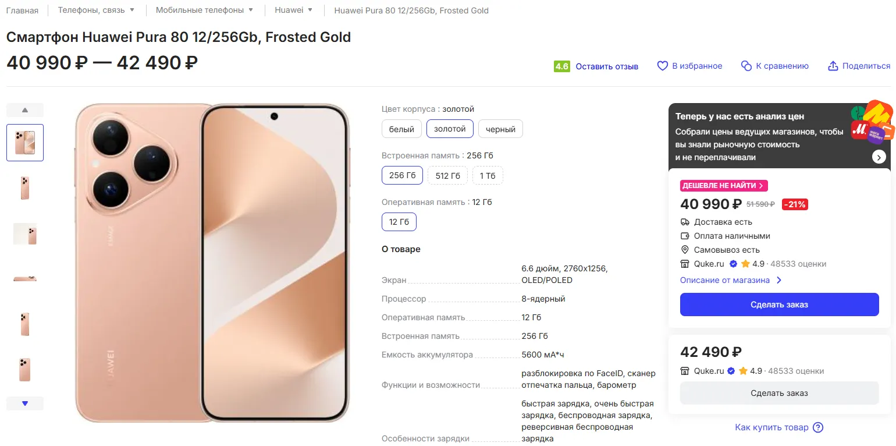Viewport: 896px width, 446px height.
Task: Click the heart icon for favorites
Action: click(x=662, y=66)
